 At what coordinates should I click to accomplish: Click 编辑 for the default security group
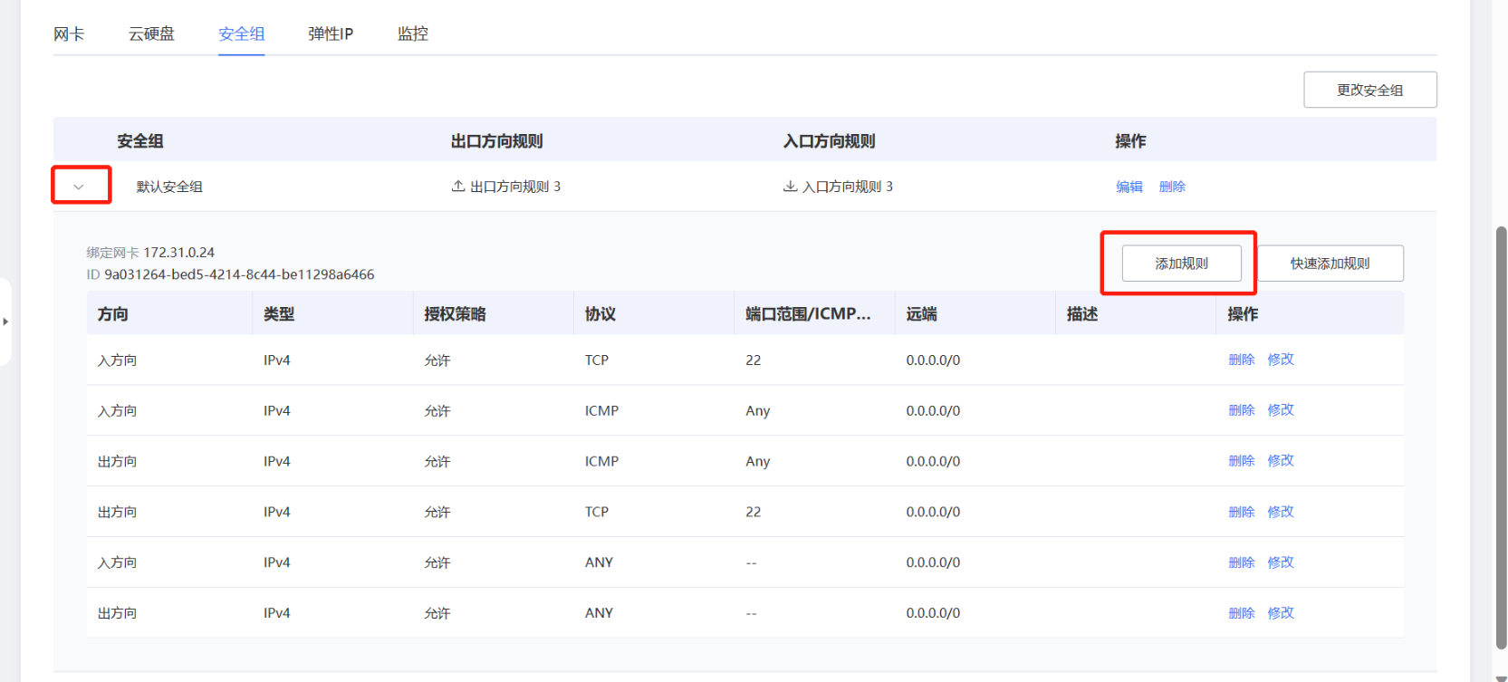(x=1129, y=187)
